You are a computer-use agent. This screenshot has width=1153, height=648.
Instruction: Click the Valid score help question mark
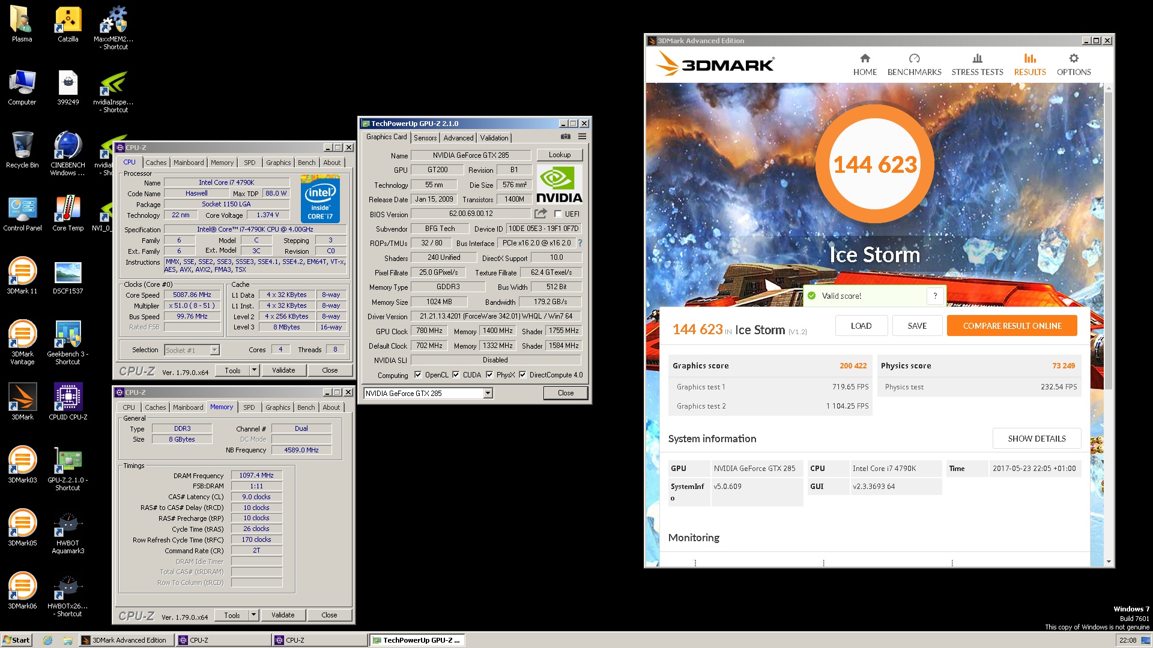click(x=934, y=296)
